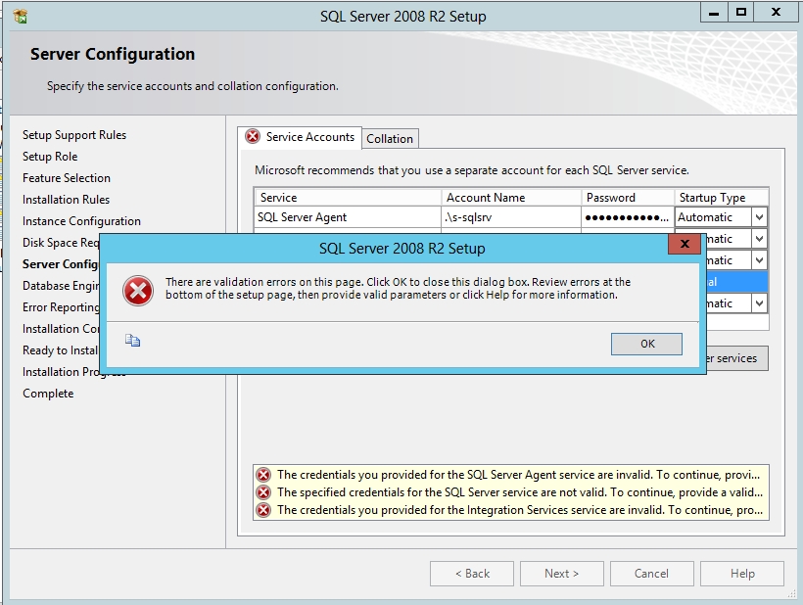The height and width of the screenshot is (605, 803).
Task: Expand the last row's startup type dropdown arrow
Action: 760,303
